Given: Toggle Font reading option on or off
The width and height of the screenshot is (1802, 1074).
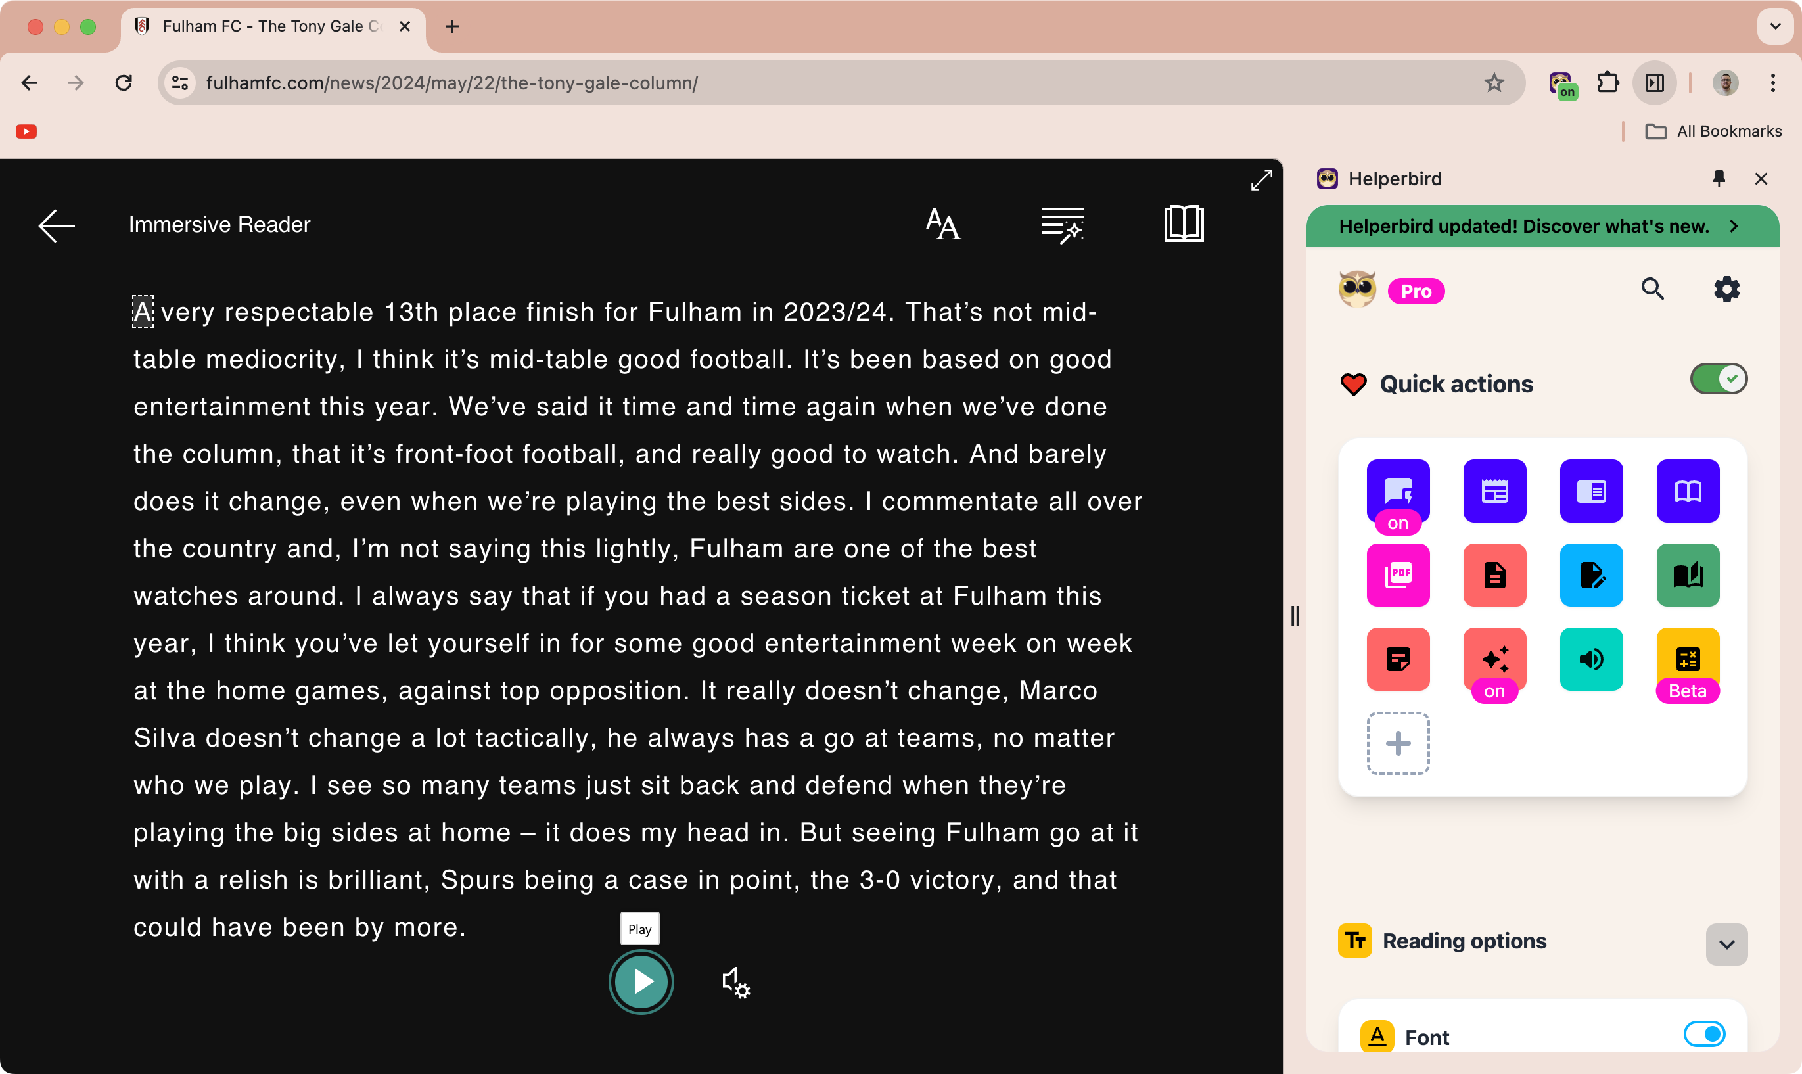Looking at the screenshot, I should (1705, 1036).
